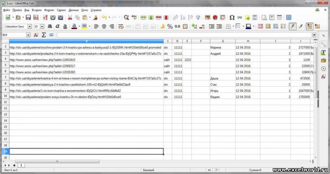Click the Cut scissors icon
The height and width of the screenshot is (174, 330).
(x=70, y=18)
